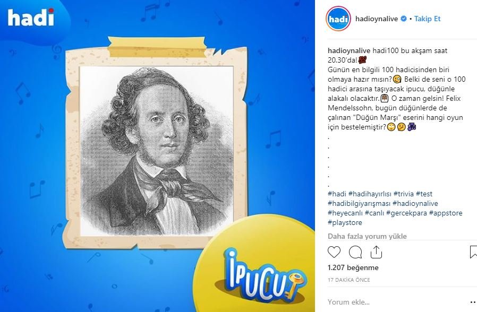477x312 pixels.
Task: Click the verified badge next to hadioynalive
Action: click(403, 19)
